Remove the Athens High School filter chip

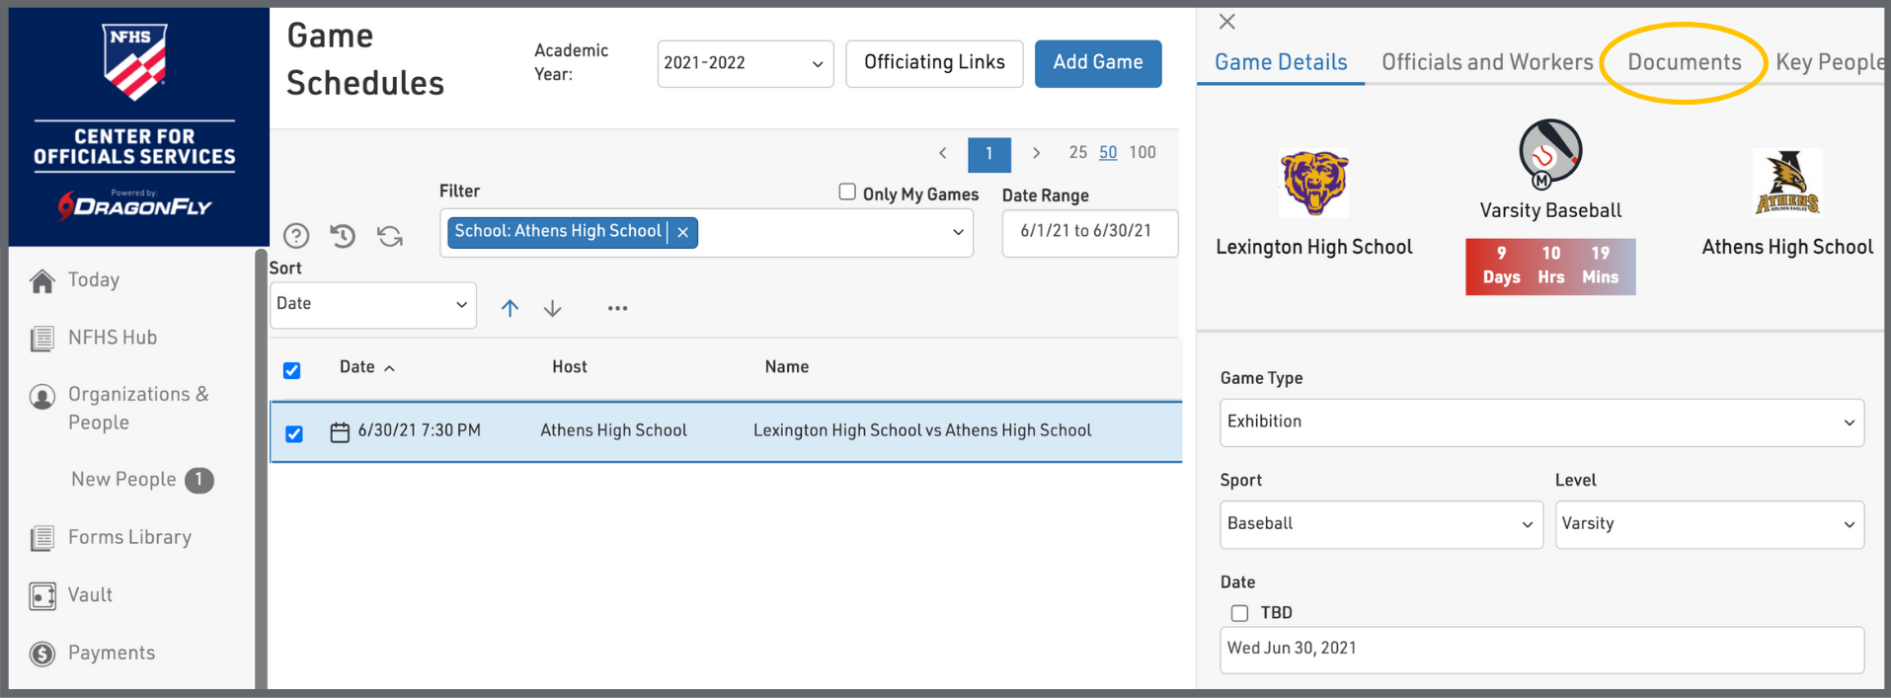pyautogui.click(x=682, y=232)
